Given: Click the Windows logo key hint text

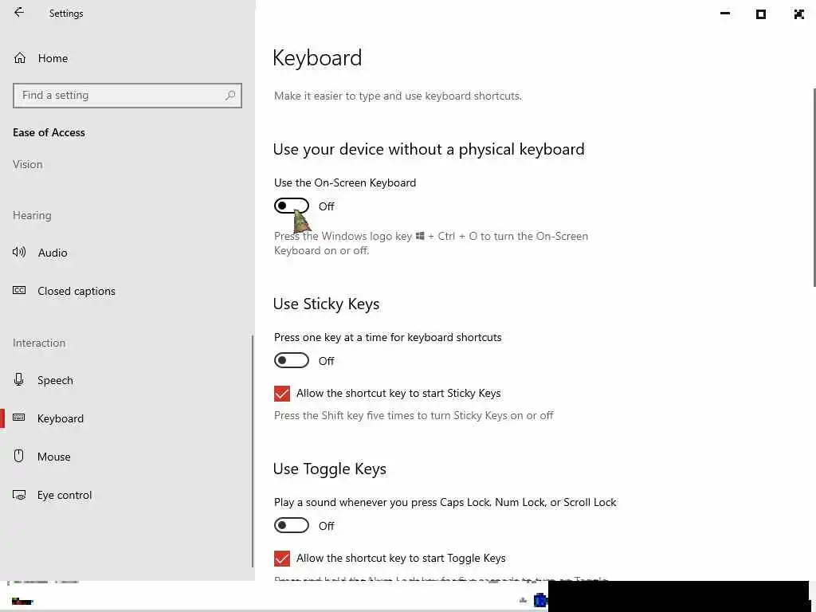Looking at the screenshot, I should [431, 243].
